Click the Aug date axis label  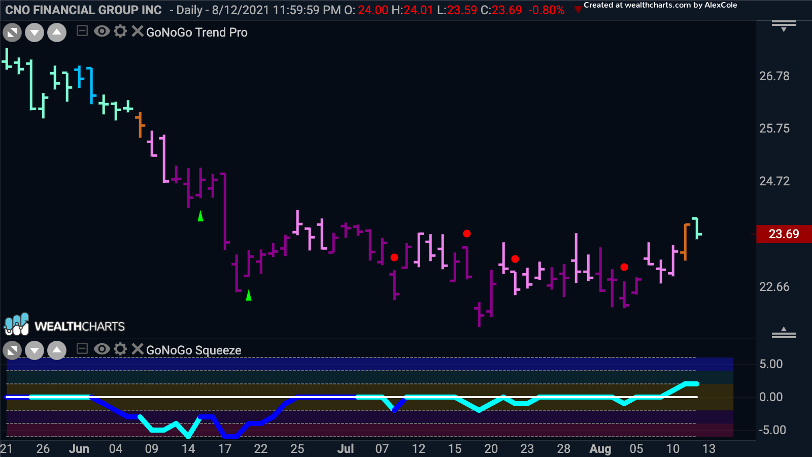click(x=600, y=449)
